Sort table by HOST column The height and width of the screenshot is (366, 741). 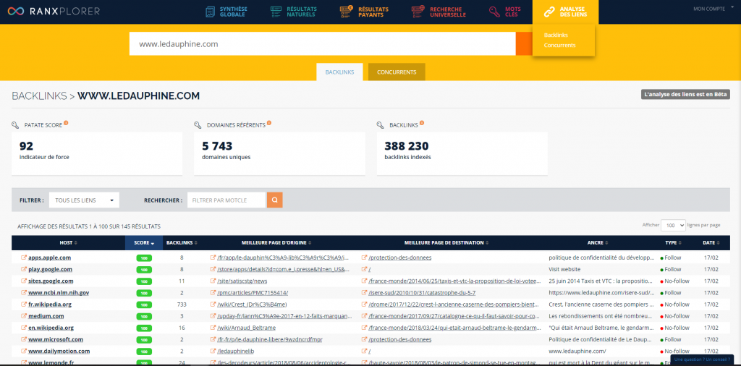click(69, 243)
